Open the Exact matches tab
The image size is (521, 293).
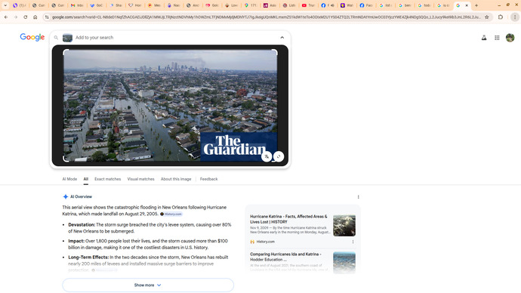pyautogui.click(x=108, y=179)
